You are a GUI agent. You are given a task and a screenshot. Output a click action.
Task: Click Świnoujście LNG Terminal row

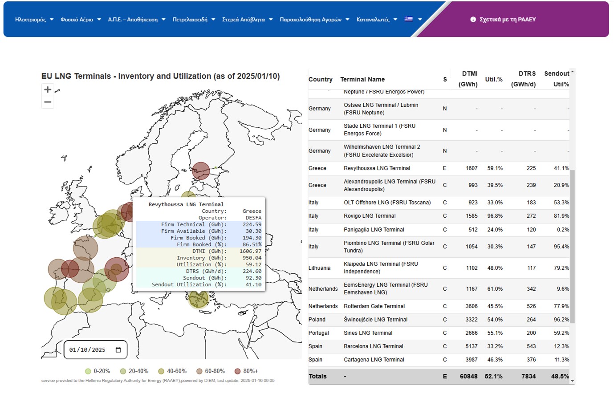pyautogui.click(x=439, y=320)
